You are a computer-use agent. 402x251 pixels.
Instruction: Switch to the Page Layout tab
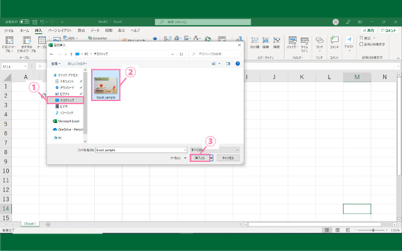[x=60, y=31]
